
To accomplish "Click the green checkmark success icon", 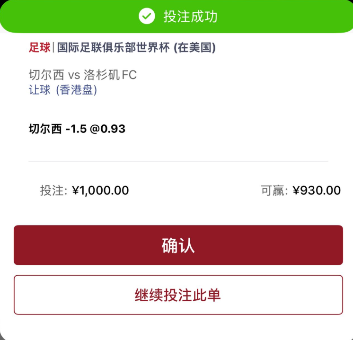I will click(147, 16).
